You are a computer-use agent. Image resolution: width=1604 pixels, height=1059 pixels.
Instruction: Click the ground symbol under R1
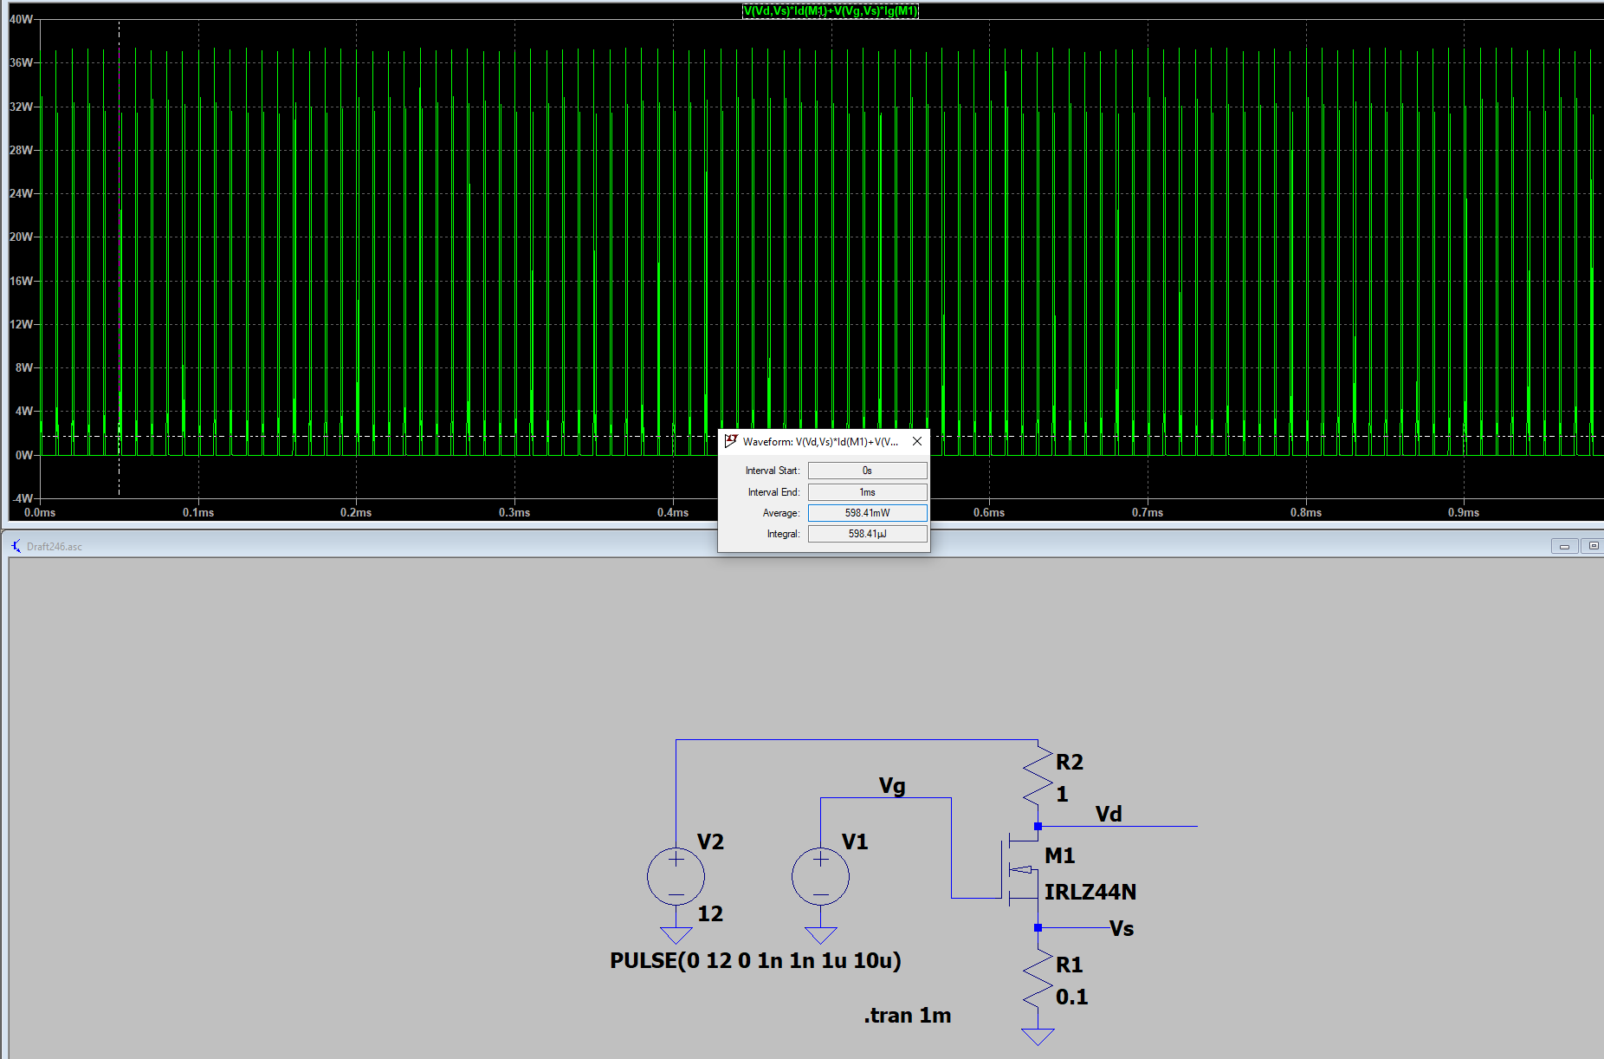coord(1038,1036)
